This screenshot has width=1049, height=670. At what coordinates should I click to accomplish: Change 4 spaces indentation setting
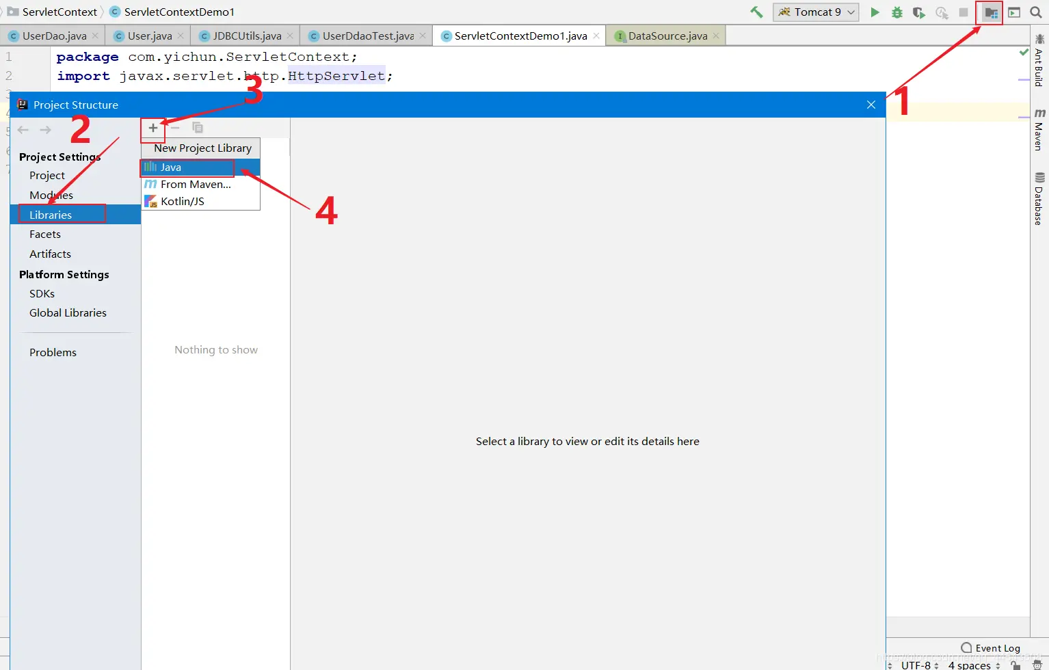pos(974,665)
